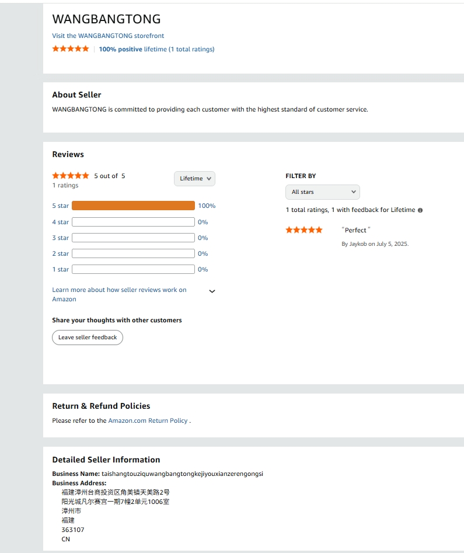Open the Lifetime time period dropdown
The image size is (464, 553).
click(x=194, y=179)
